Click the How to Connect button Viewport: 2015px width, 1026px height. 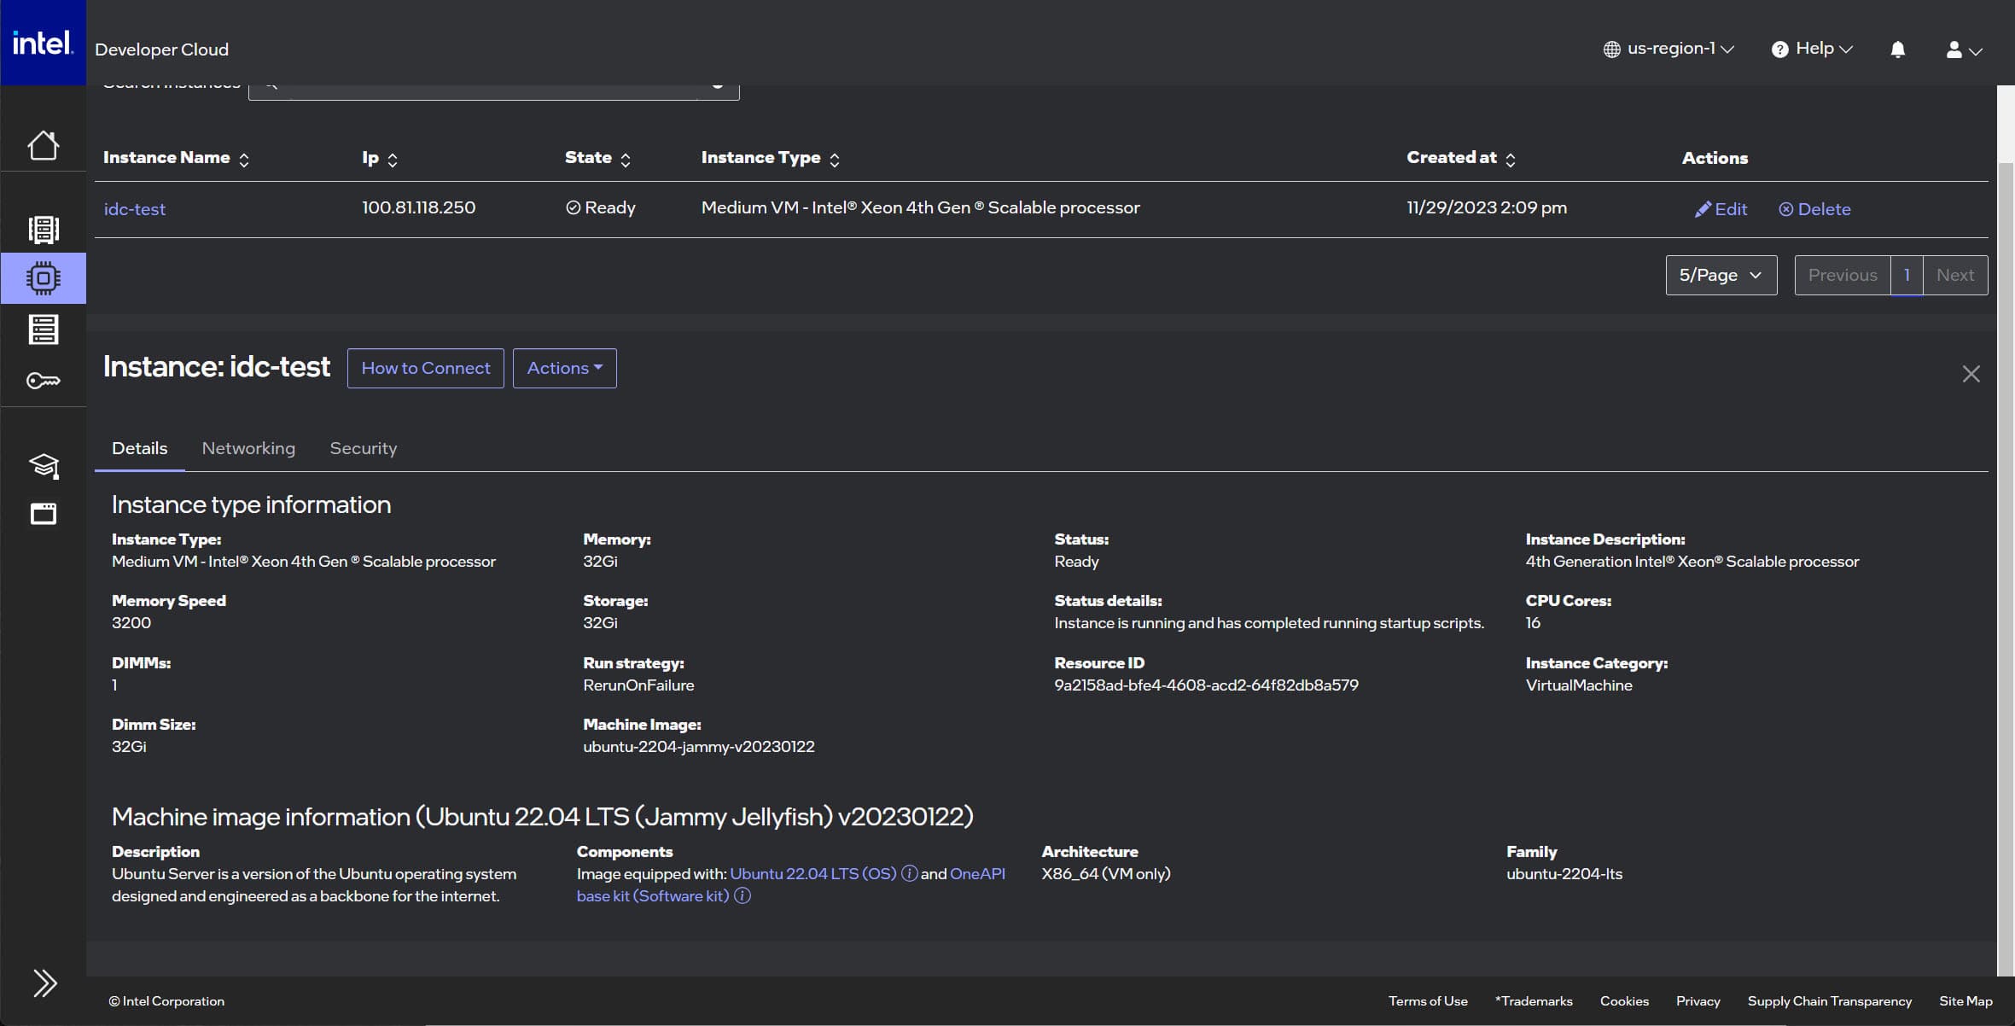click(425, 368)
